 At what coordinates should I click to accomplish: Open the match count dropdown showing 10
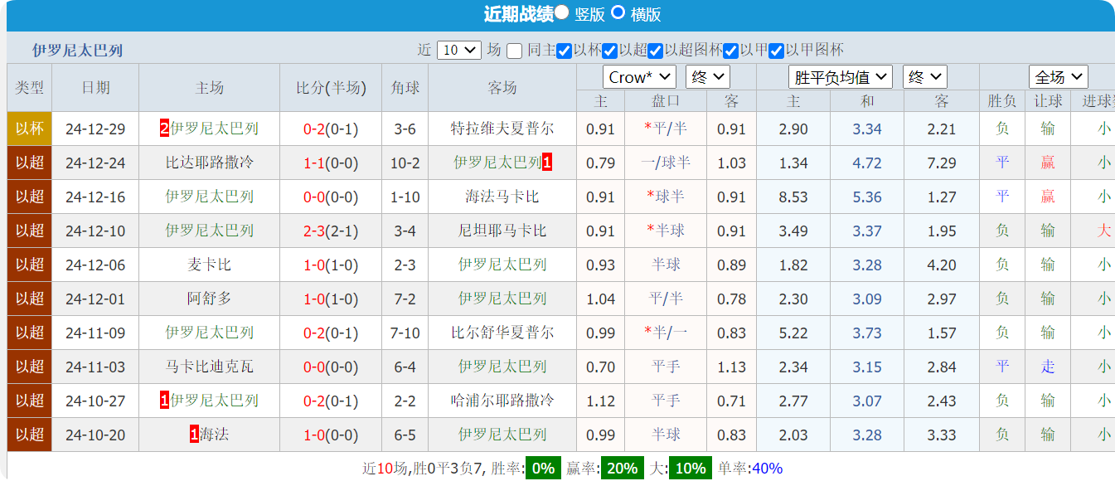point(458,50)
